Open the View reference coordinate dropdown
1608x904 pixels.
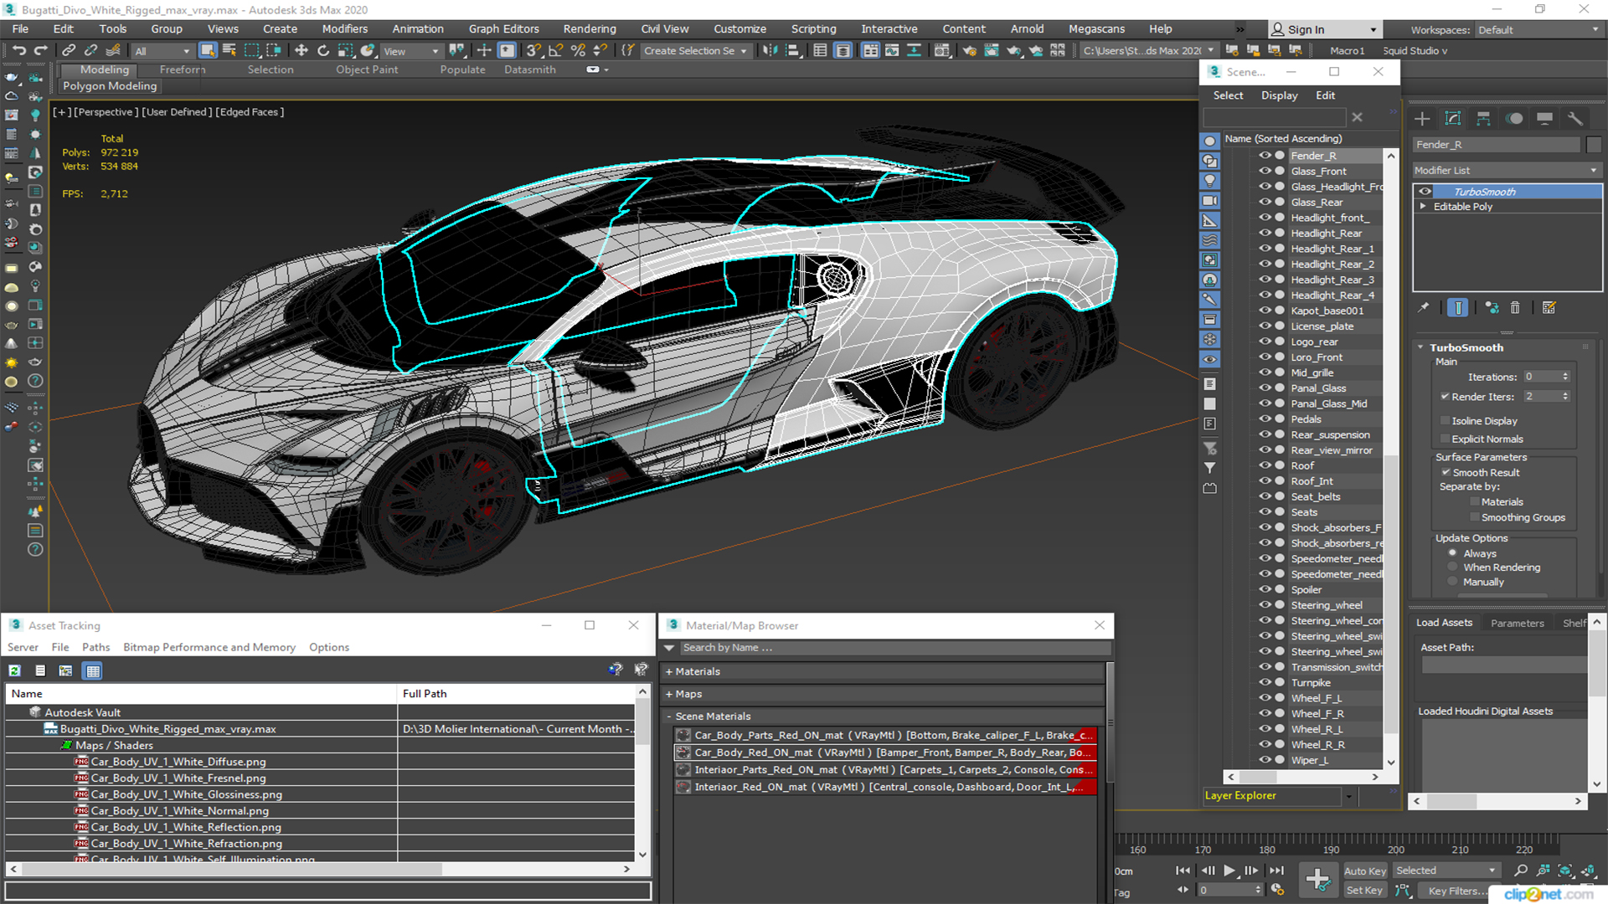[x=411, y=51]
